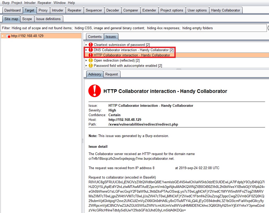The height and width of the screenshot is (213, 269).
Task: Click large red alert icon in advisory header
Action: pos(95,91)
